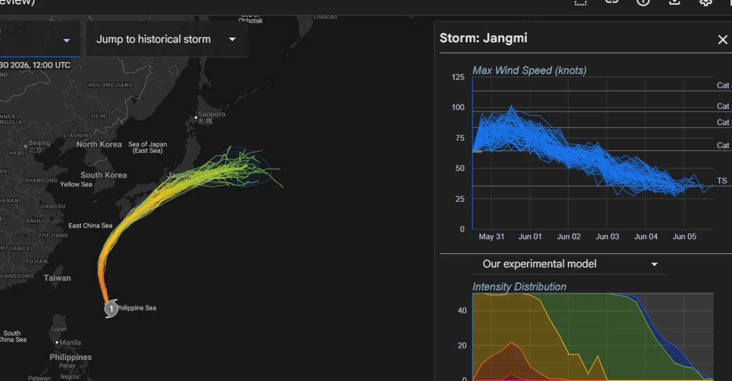
Task: Click the Intensity Distribution chart heading
Action: [x=519, y=287]
